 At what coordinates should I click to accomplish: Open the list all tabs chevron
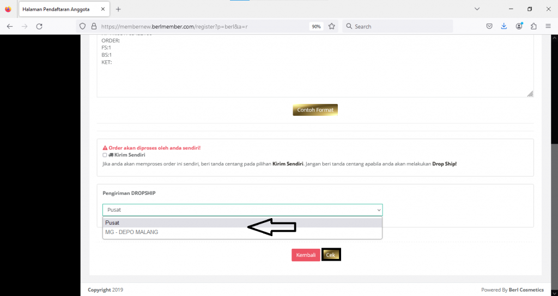pos(477,9)
